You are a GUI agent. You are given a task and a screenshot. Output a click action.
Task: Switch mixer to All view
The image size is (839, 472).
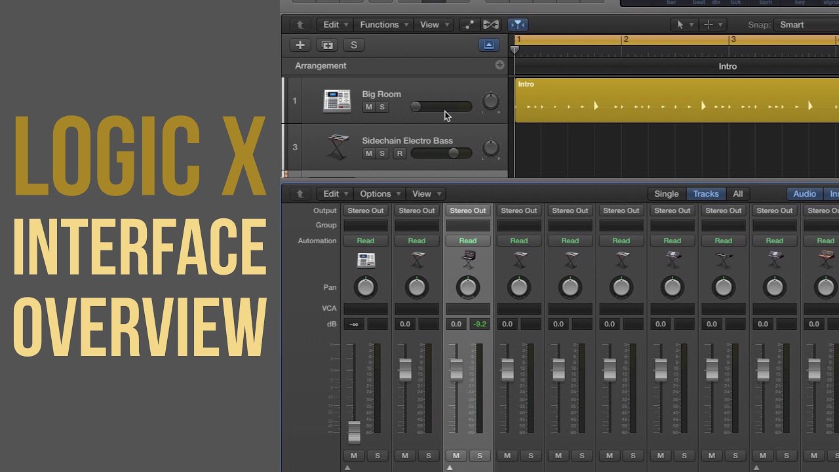tap(738, 194)
